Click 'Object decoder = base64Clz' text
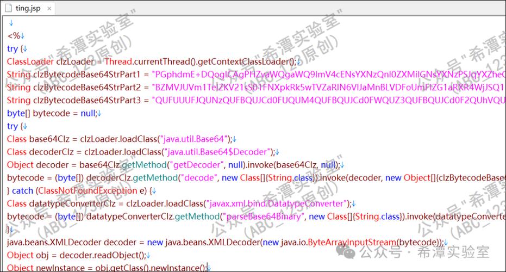Screen dimensions: 506x272 coord(64,165)
